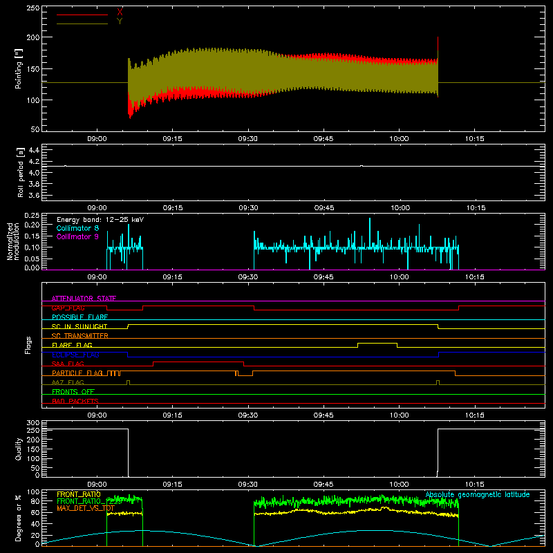Click the 09:15 label under quality plot

[x=172, y=485]
